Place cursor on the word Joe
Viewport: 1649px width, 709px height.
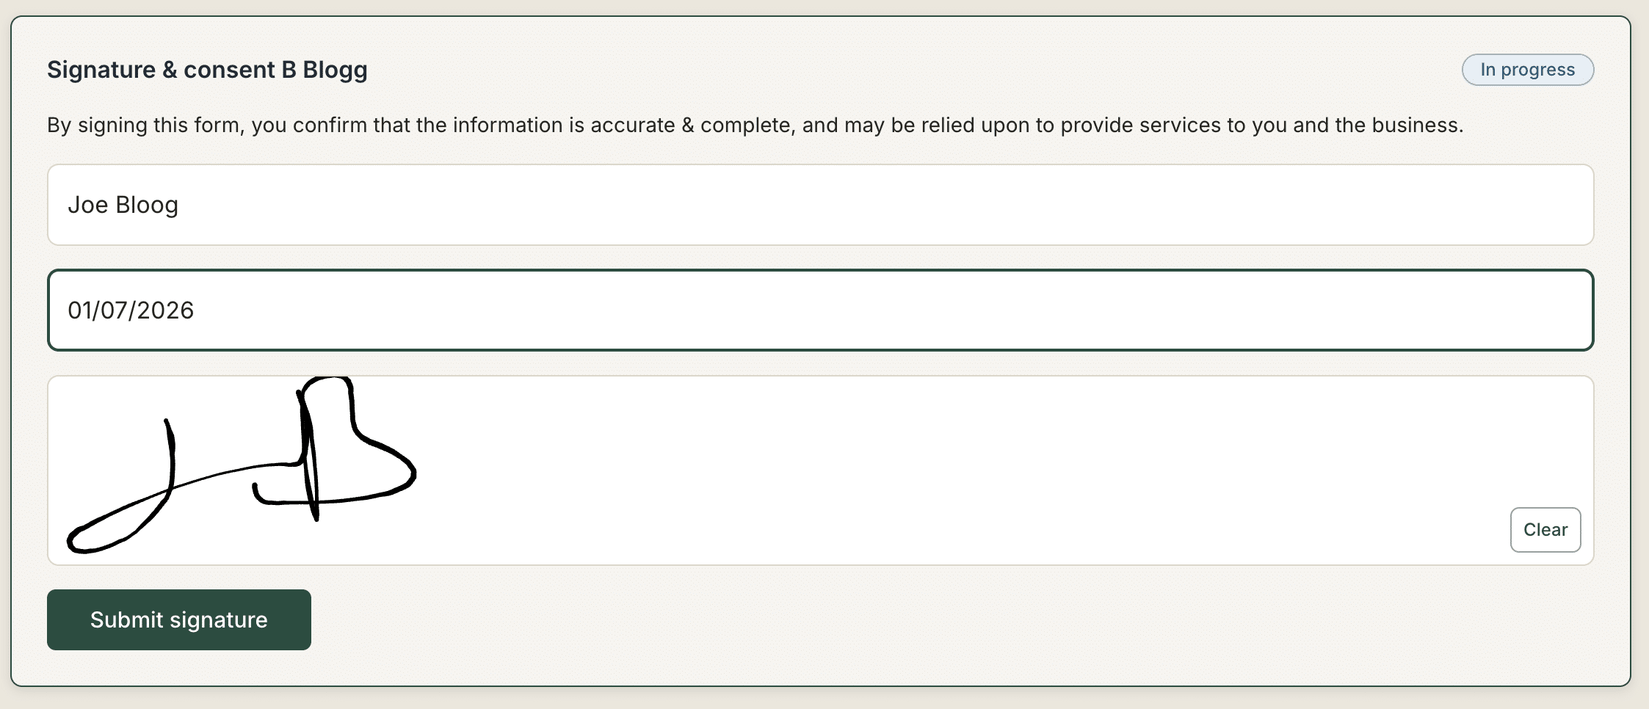[88, 205]
